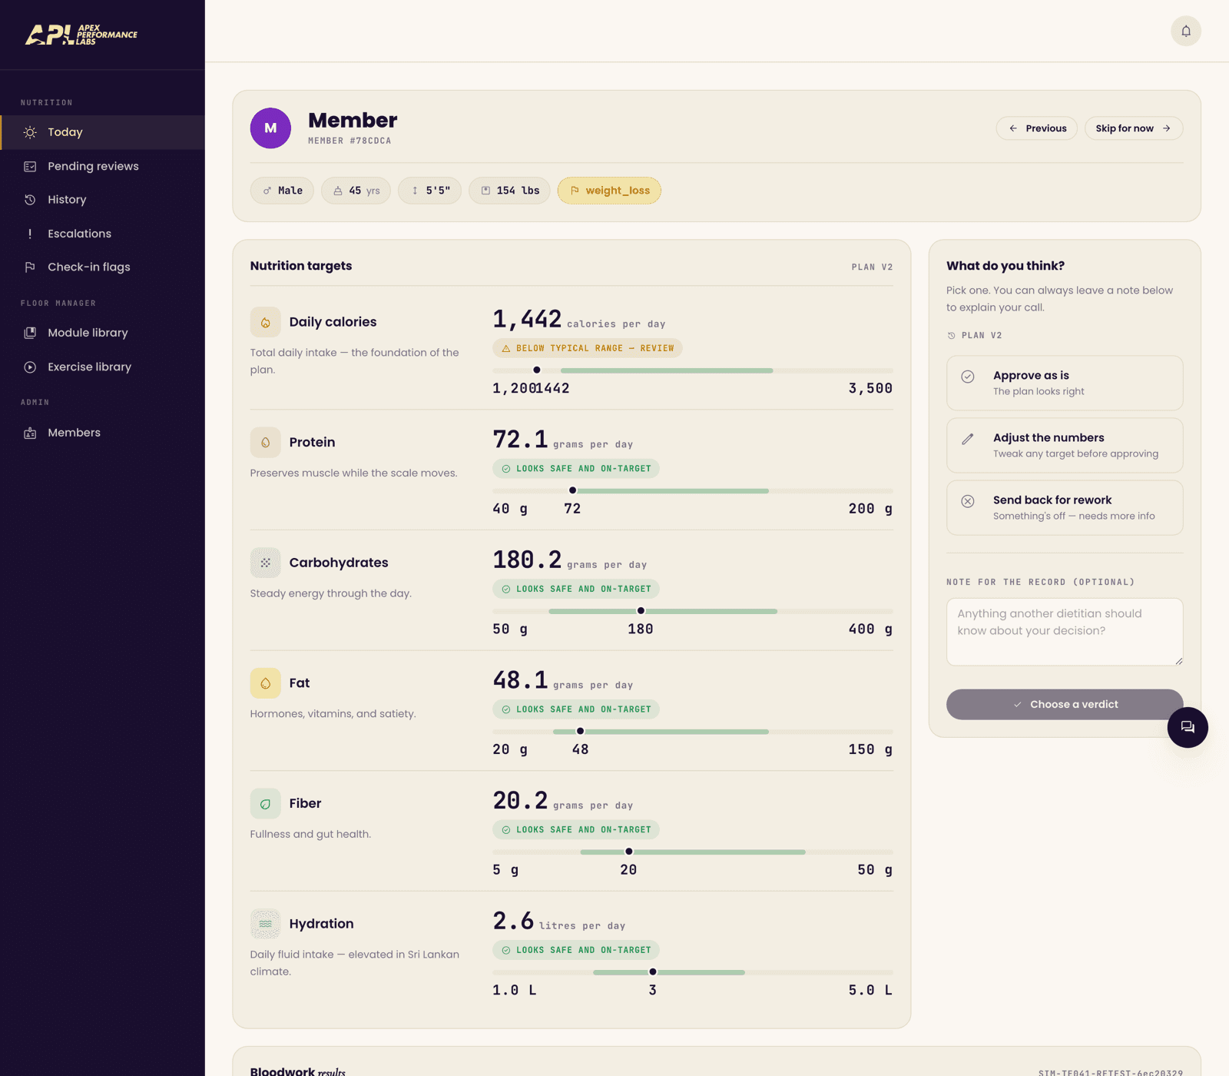
Task: Click the Pending reviews sidebar icon
Action: click(30, 166)
